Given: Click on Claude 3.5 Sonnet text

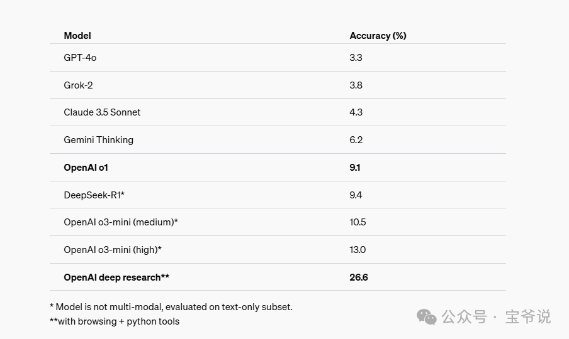Looking at the screenshot, I should coord(102,112).
